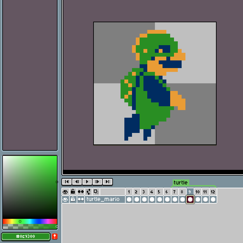243x243 pixels.
Task: Select turtle_mario cel in frame 5
Action: [159, 199]
